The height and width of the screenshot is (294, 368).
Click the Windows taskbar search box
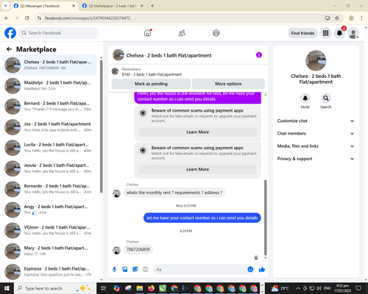coord(55,288)
